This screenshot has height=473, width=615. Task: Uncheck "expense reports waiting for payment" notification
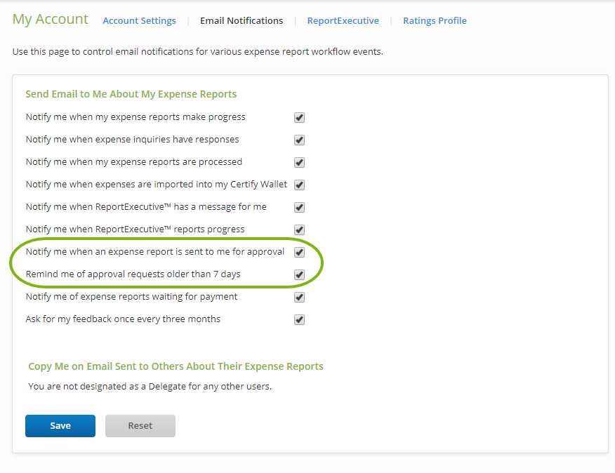point(299,297)
